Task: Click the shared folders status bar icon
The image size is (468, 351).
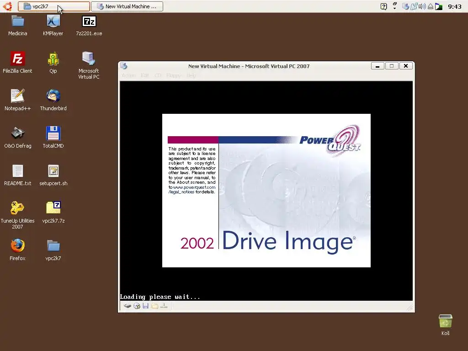Action: [154, 306]
